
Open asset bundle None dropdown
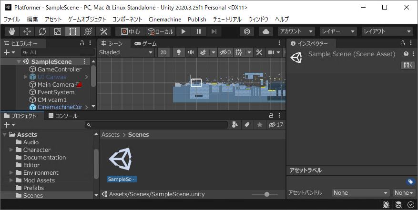click(361, 193)
